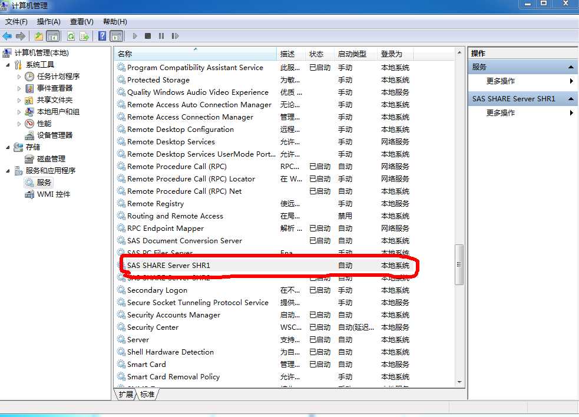Click the Forward arrow toolbar icon
This screenshot has width=579, height=417.
click(21, 36)
